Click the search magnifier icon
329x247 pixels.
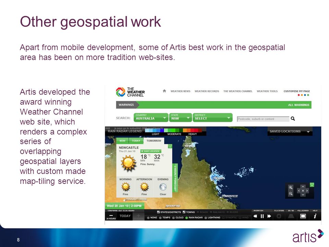coord(293,119)
